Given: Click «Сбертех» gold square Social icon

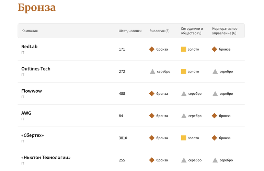Looking at the screenshot, I should [x=184, y=138].
